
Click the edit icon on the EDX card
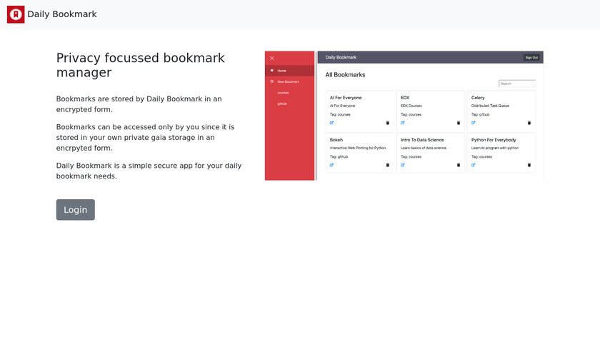click(x=403, y=123)
